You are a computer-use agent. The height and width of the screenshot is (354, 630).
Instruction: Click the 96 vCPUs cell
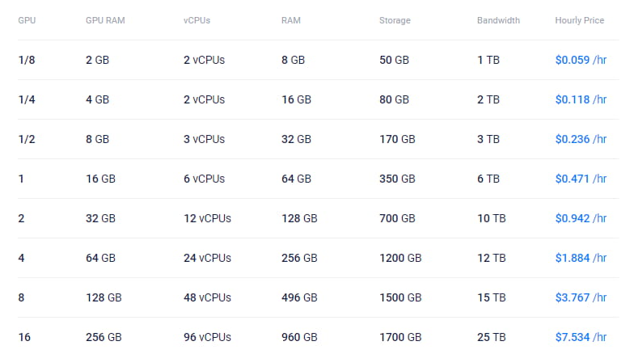[x=207, y=337]
